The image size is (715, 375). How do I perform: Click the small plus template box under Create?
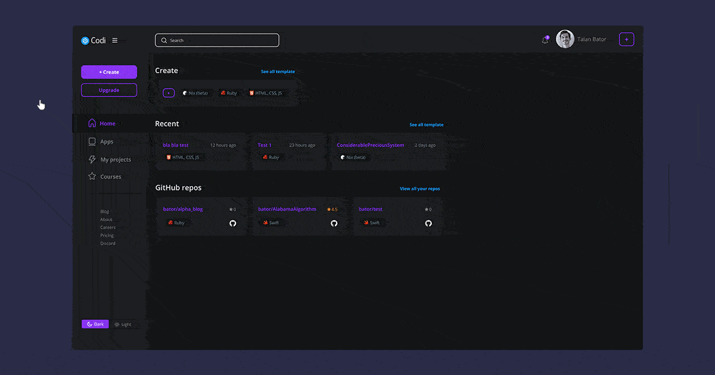[169, 93]
